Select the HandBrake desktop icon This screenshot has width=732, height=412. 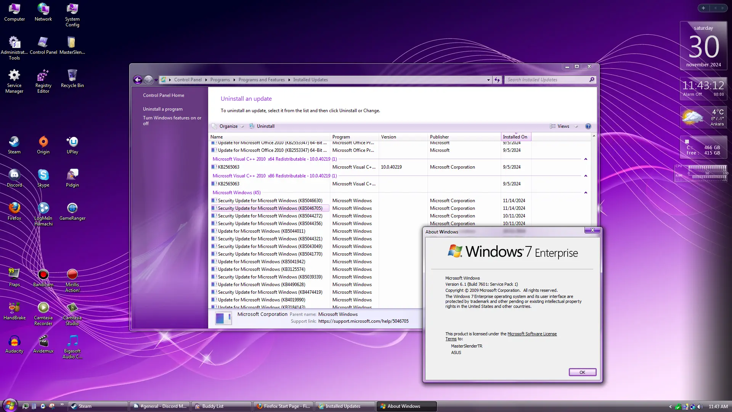[x=14, y=311]
